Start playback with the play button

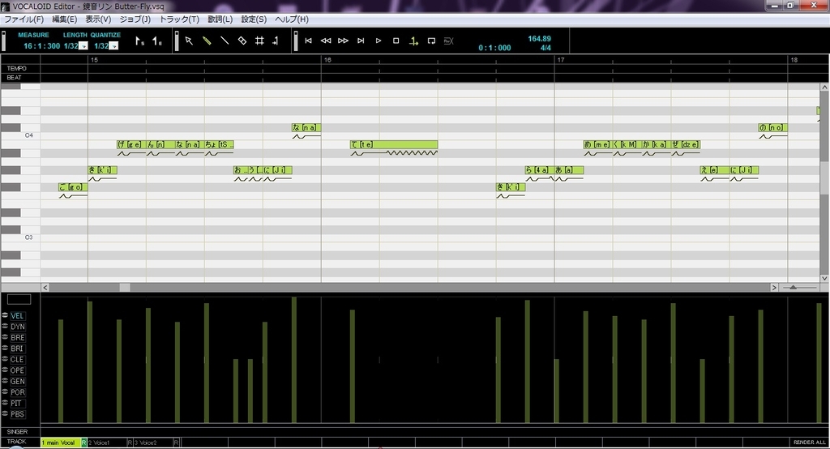coord(379,41)
